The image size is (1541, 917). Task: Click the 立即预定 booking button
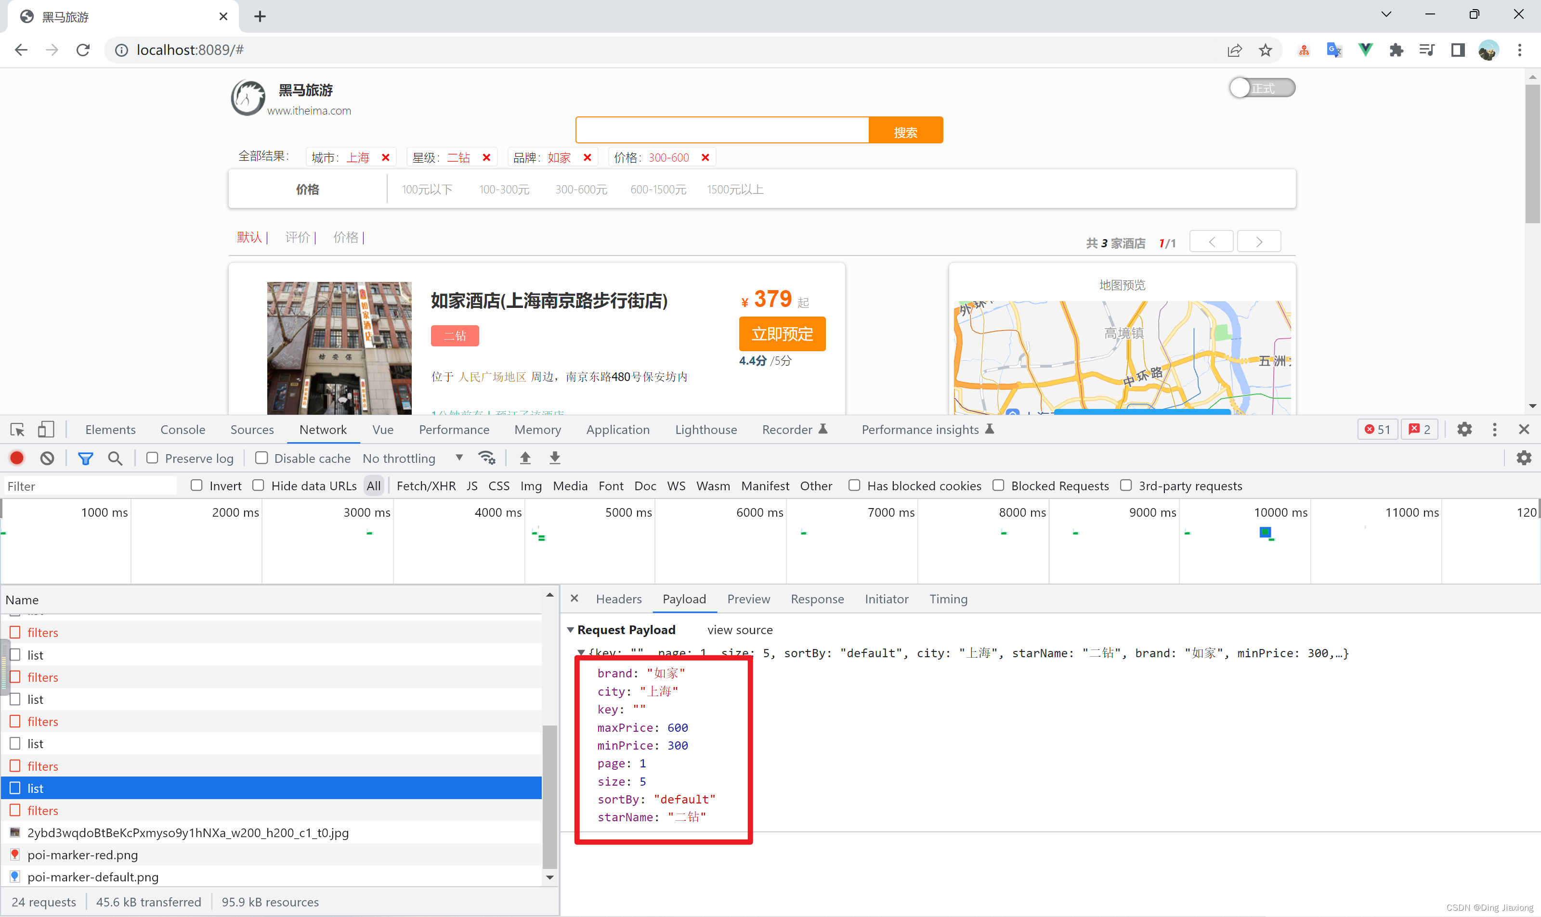point(782,334)
